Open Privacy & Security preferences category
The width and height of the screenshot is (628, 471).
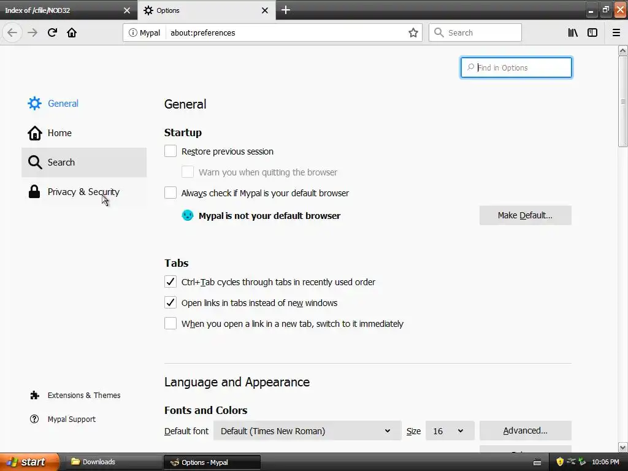(x=84, y=192)
